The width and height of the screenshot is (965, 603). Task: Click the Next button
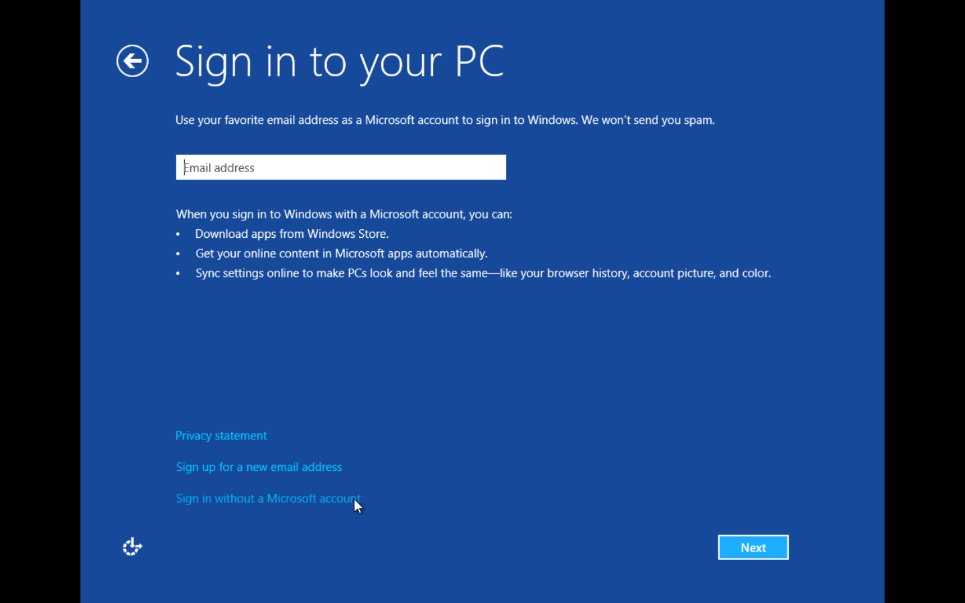tap(753, 547)
